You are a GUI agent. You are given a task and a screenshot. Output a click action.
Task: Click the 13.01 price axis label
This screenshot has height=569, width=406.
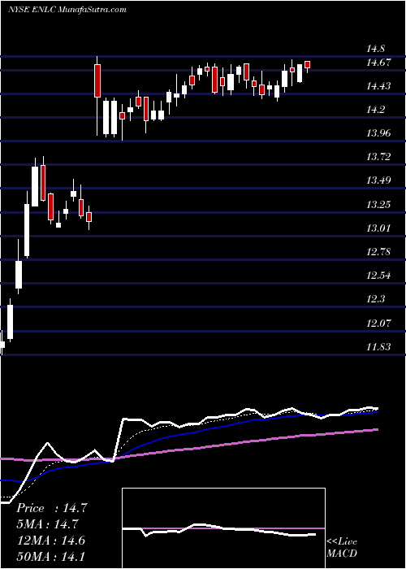tap(379, 228)
